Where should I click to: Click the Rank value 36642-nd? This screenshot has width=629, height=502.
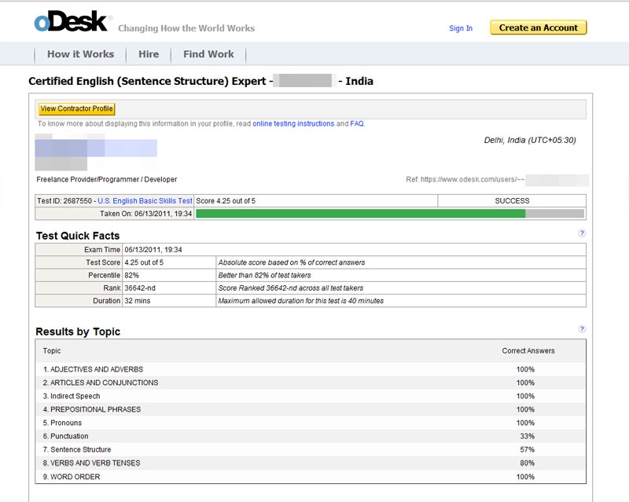[x=140, y=288]
